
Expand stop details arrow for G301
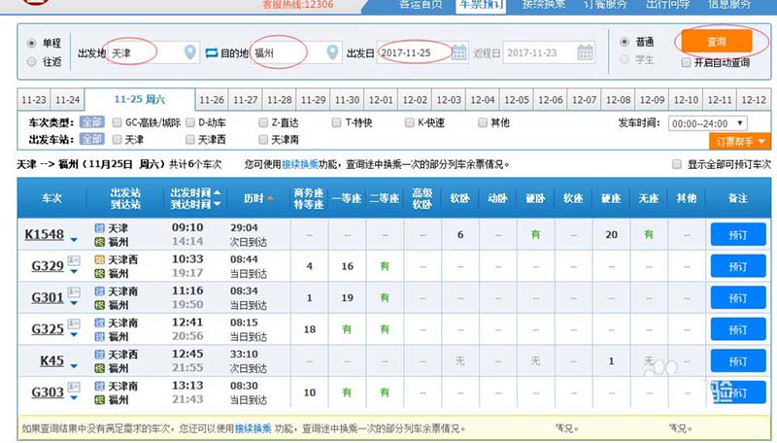[74, 303]
